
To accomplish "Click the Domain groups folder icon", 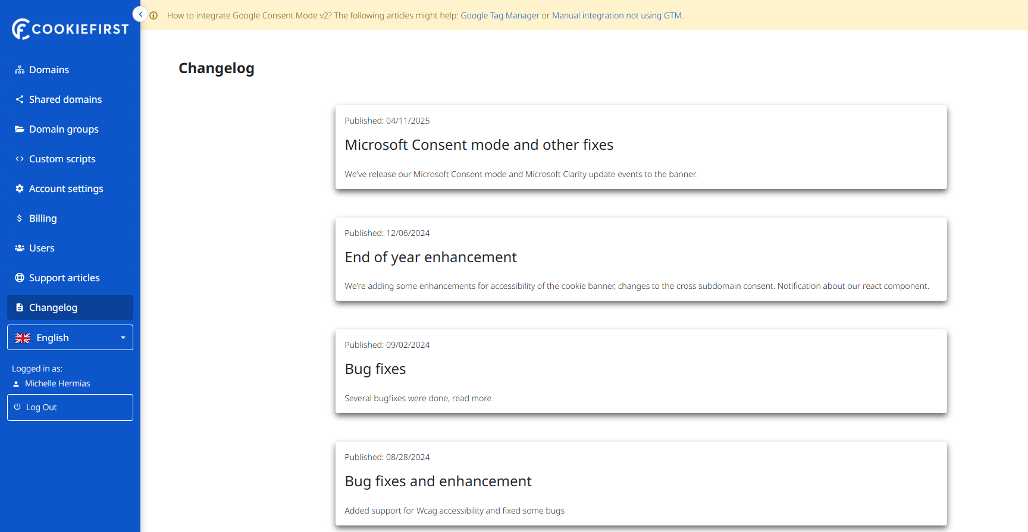I will (20, 130).
